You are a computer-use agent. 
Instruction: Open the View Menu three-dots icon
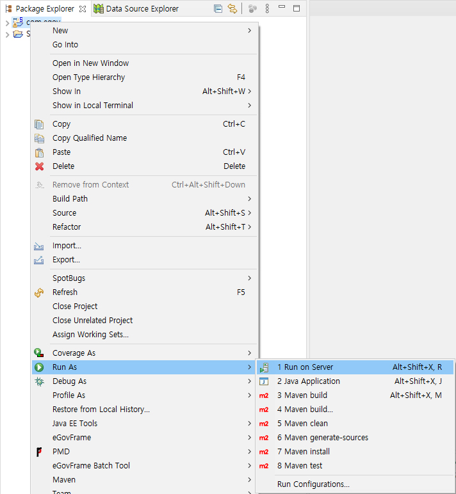pyautogui.click(x=267, y=9)
